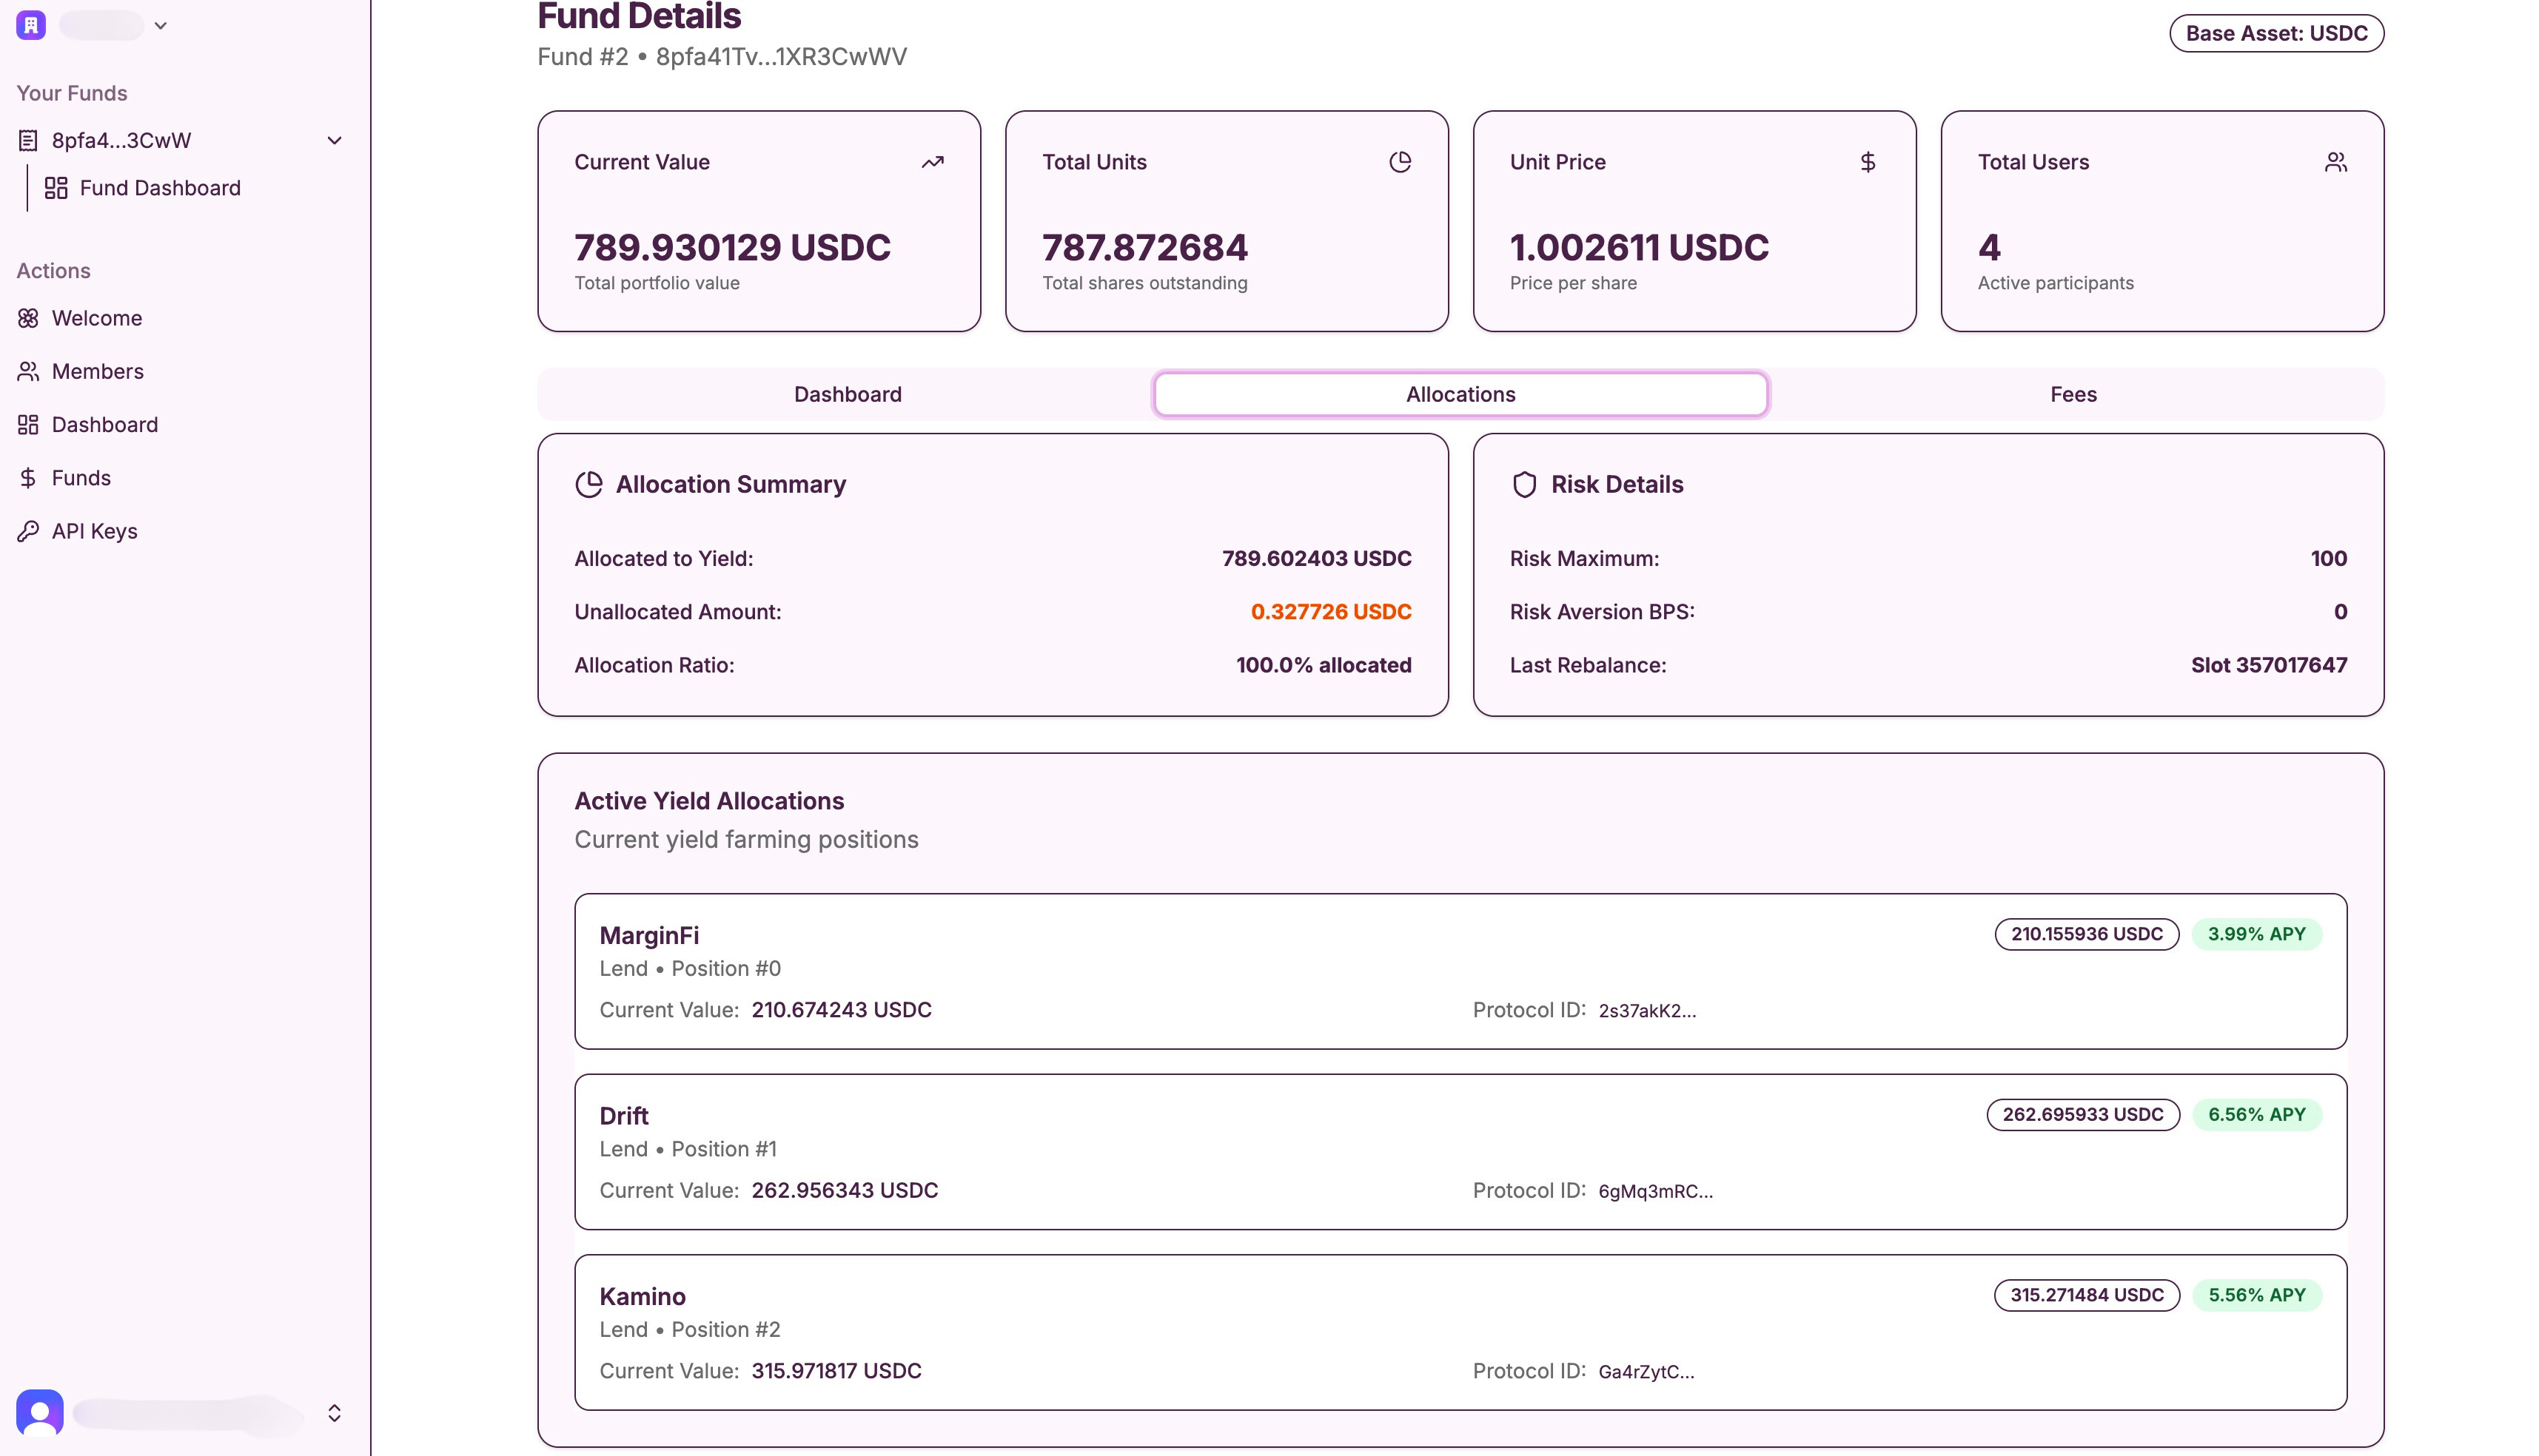
Task: Click the pie chart icon on Total Units
Action: [1400, 162]
